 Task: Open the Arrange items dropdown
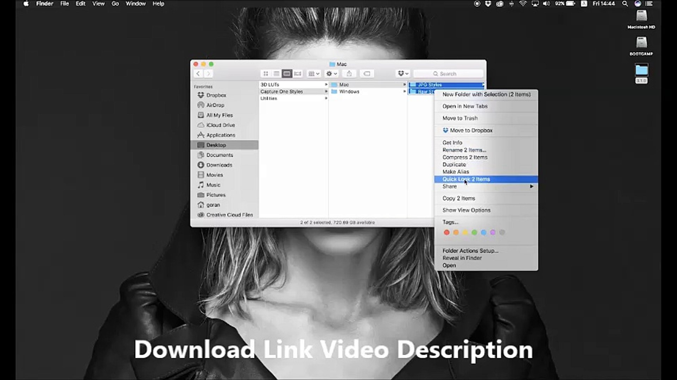pyautogui.click(x=314, y=74)
